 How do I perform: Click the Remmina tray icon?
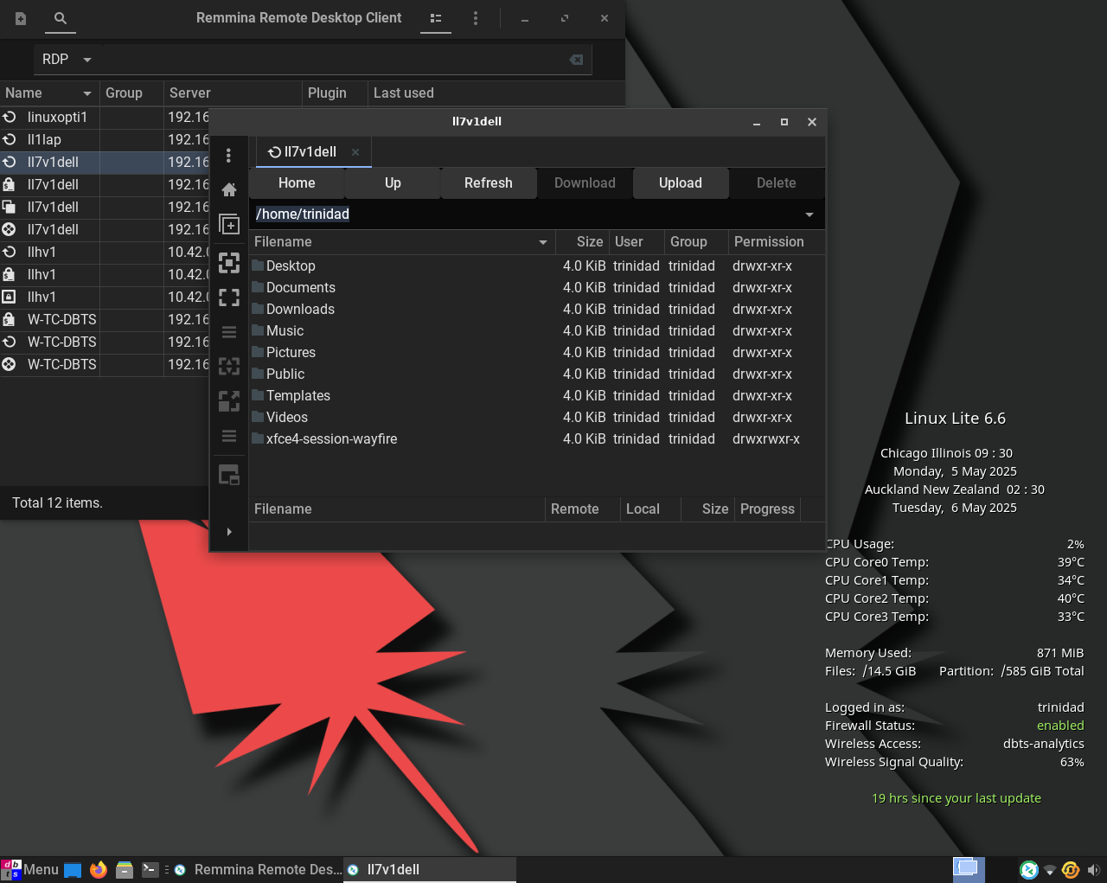click(1029, 870)
